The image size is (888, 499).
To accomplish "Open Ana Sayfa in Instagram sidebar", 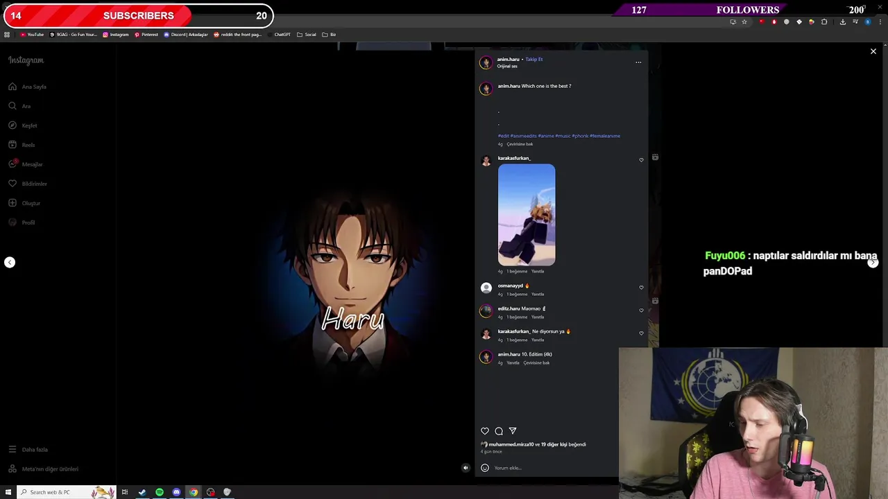I will coord(28,87).
